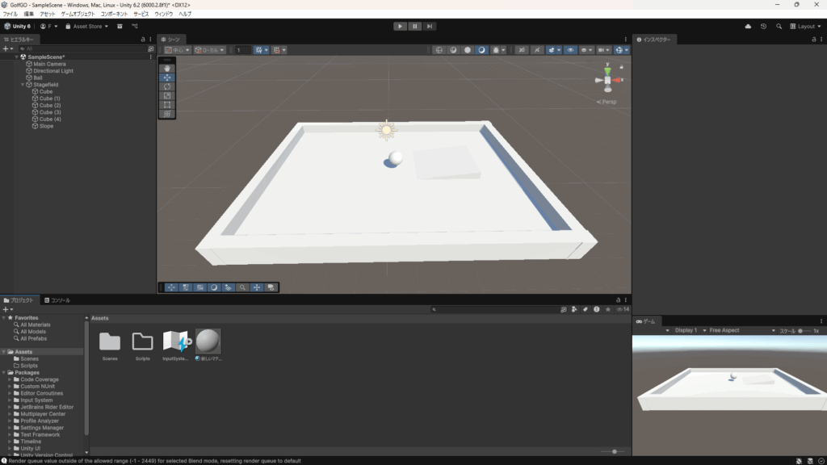This screenshot has height=465, width=827.
Task: Click the global search magnifier icon
Action: point(779,26)
